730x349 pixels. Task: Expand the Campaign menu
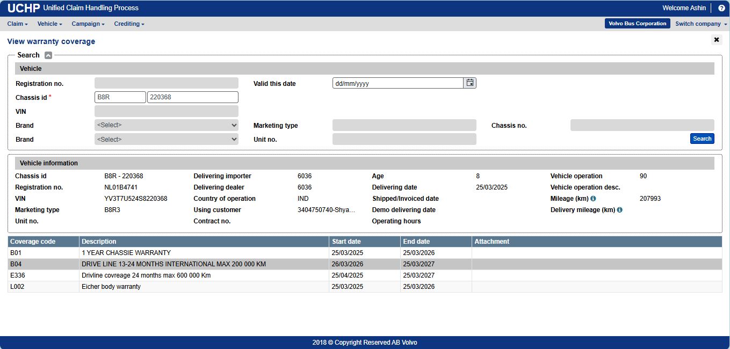88,24
